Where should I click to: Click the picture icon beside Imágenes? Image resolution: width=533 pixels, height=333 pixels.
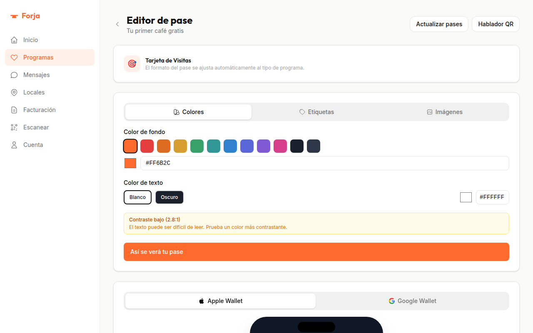click(430, 112)
